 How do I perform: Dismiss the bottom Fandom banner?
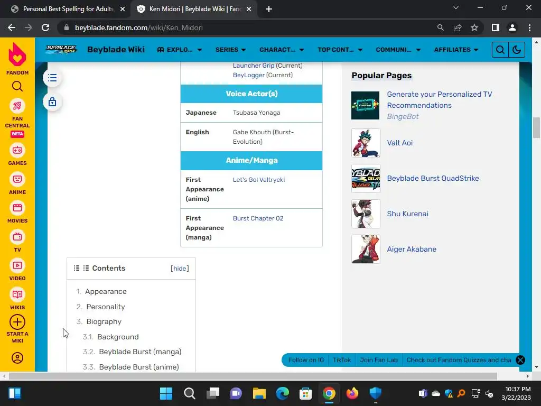(x=520, y=360)
